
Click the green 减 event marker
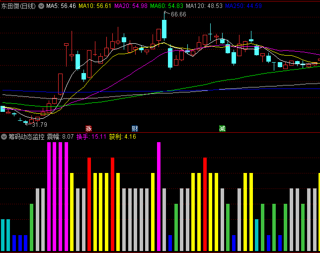pyautogui.click(x=222, y=128)
